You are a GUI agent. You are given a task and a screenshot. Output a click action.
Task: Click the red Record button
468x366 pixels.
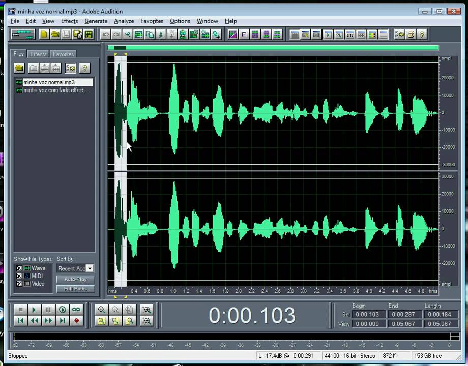(76, 321)
